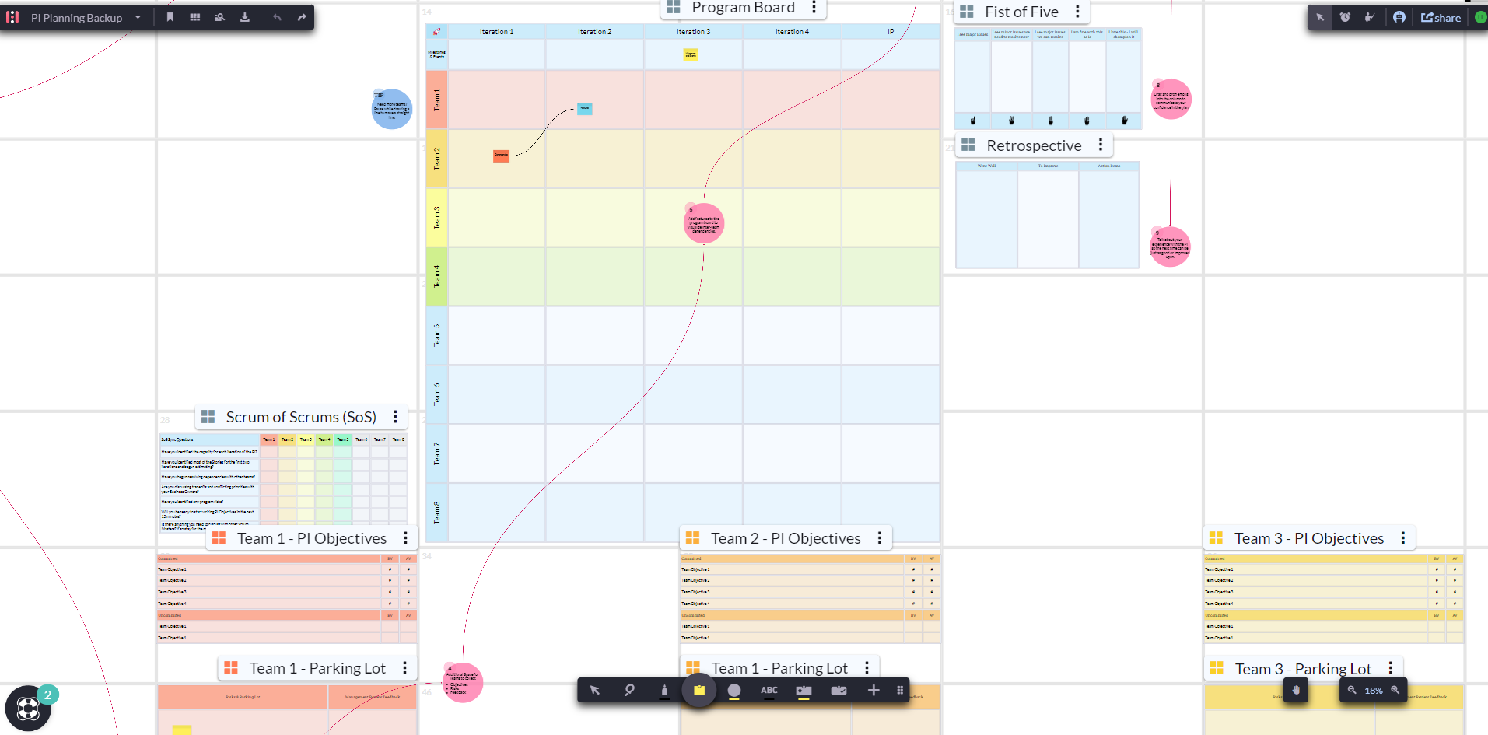The image size is (1488, 735).
Task: Open the timer alarm clock icon
Action: (x=1345, y=17)
